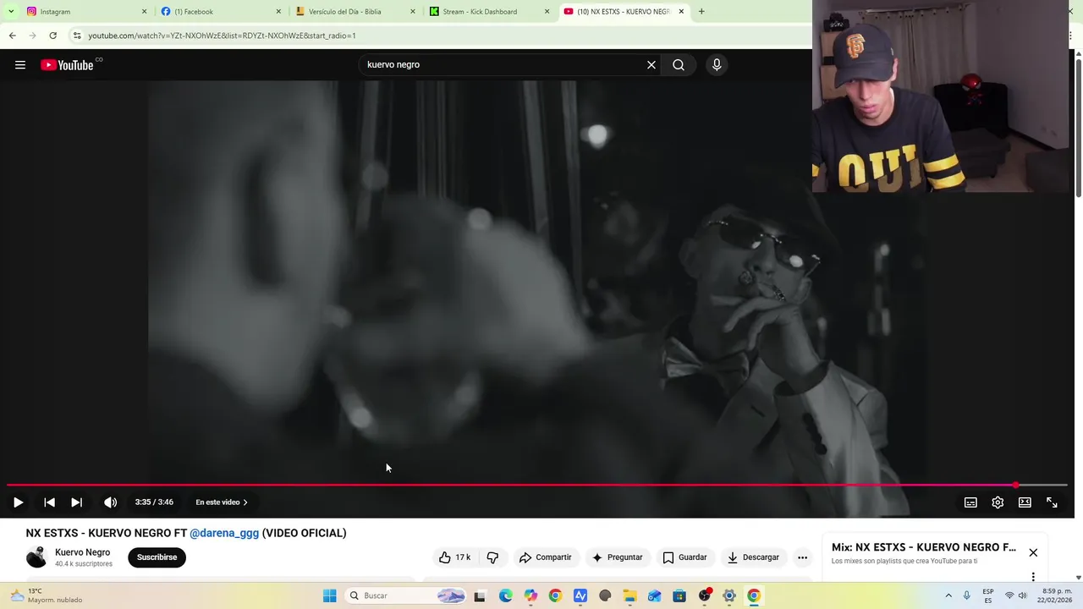Open the Kuervo Negro channel avatar

pyautogui.click(x=36, y=557)
